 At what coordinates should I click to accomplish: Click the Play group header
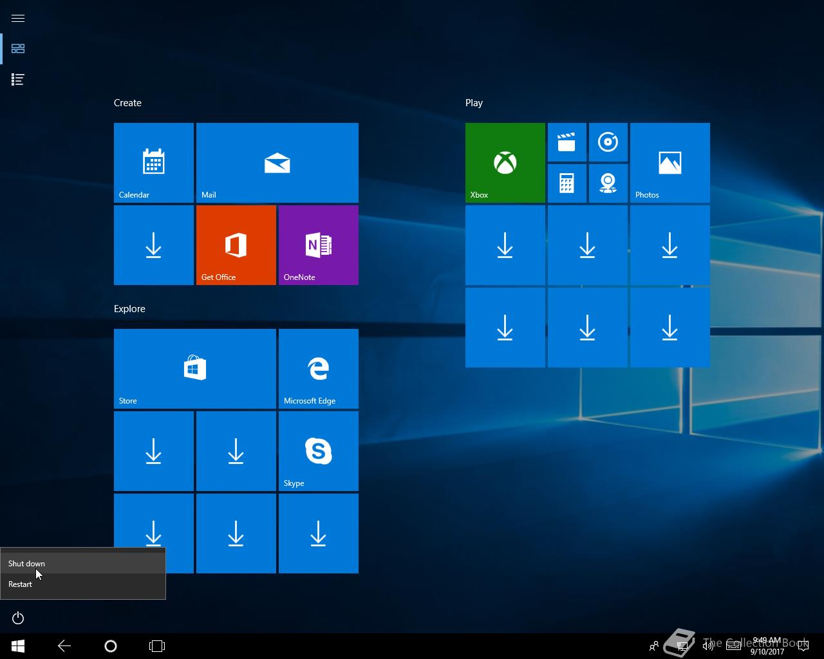474,103
